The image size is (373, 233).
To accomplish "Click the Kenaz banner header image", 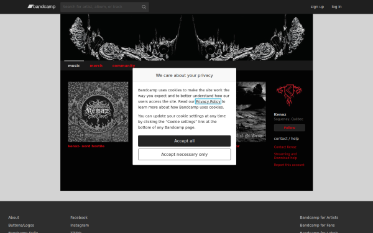I will click(x=186, y=37).
